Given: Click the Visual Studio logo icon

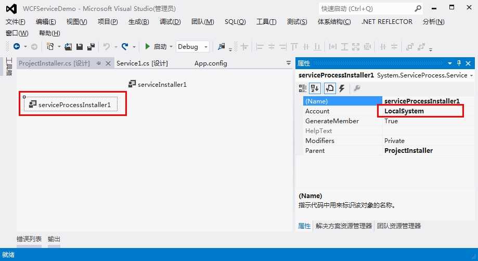Looking at the screenshot, I should [x=11, y=8].
